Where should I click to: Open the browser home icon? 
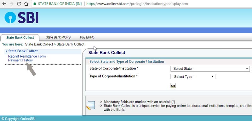click(x=26, y=3)
